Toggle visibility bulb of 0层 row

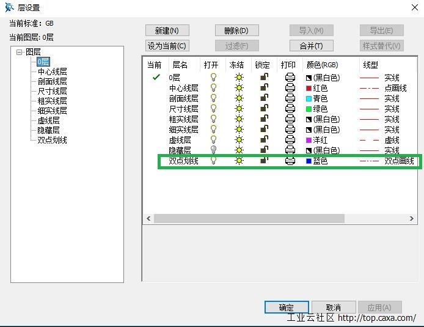213,78
